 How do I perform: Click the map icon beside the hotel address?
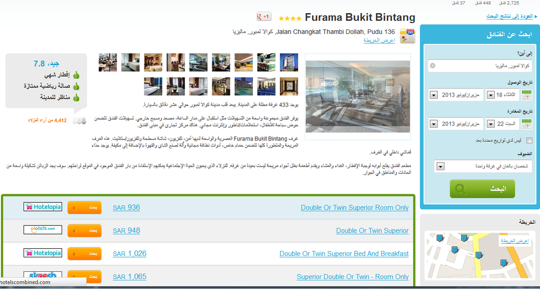(x=407, y=36)
